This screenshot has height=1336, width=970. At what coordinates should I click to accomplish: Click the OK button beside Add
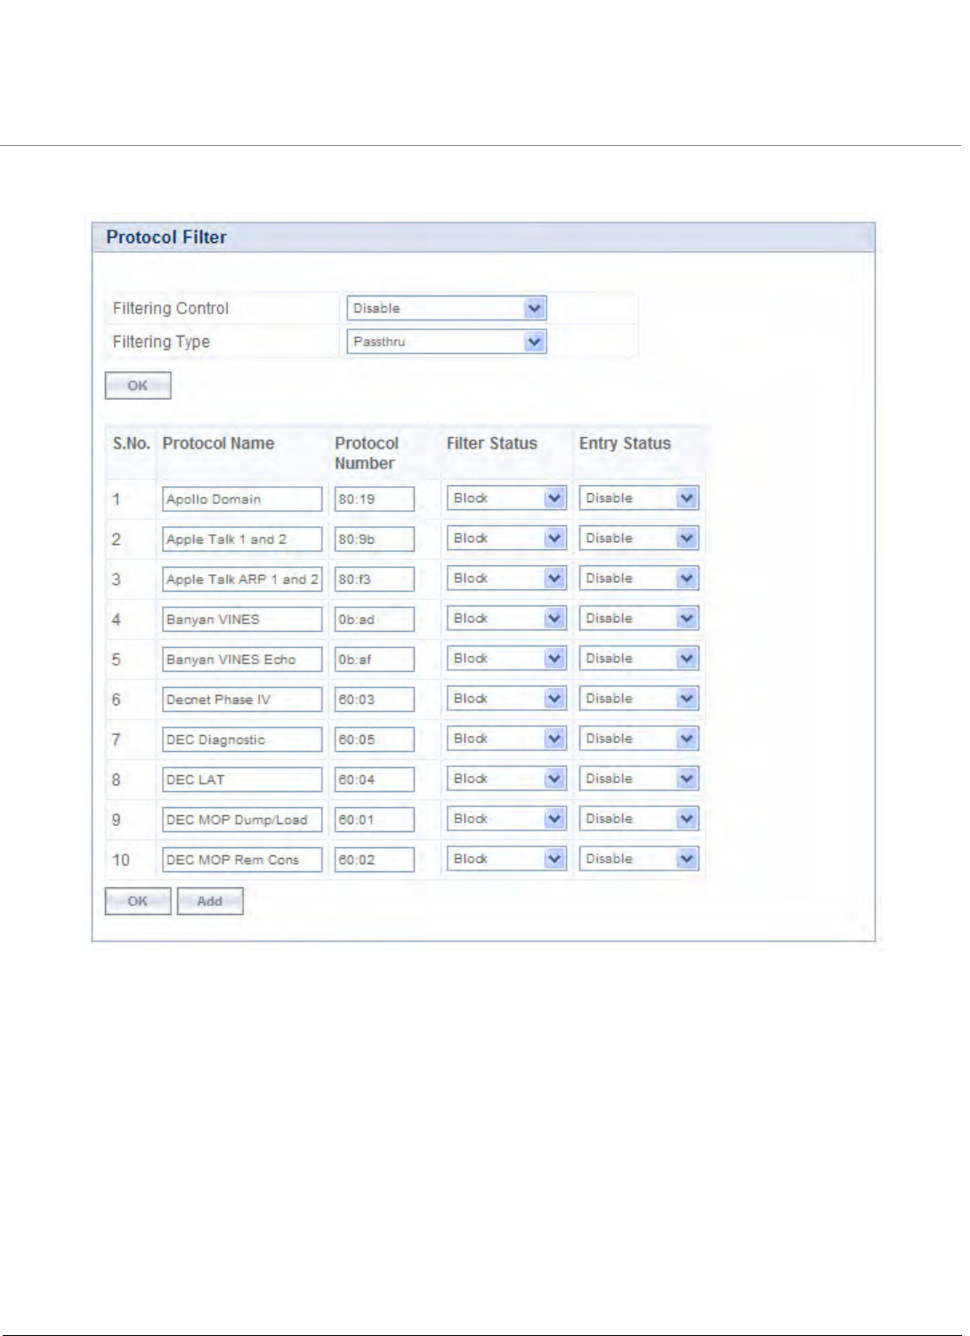coord(138,901)
